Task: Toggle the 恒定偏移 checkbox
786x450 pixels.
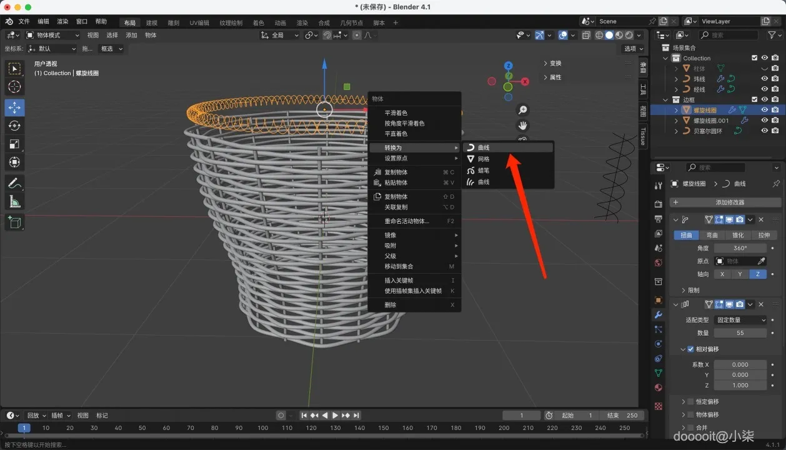Action: pyautogui.click(x=690, y=402)
